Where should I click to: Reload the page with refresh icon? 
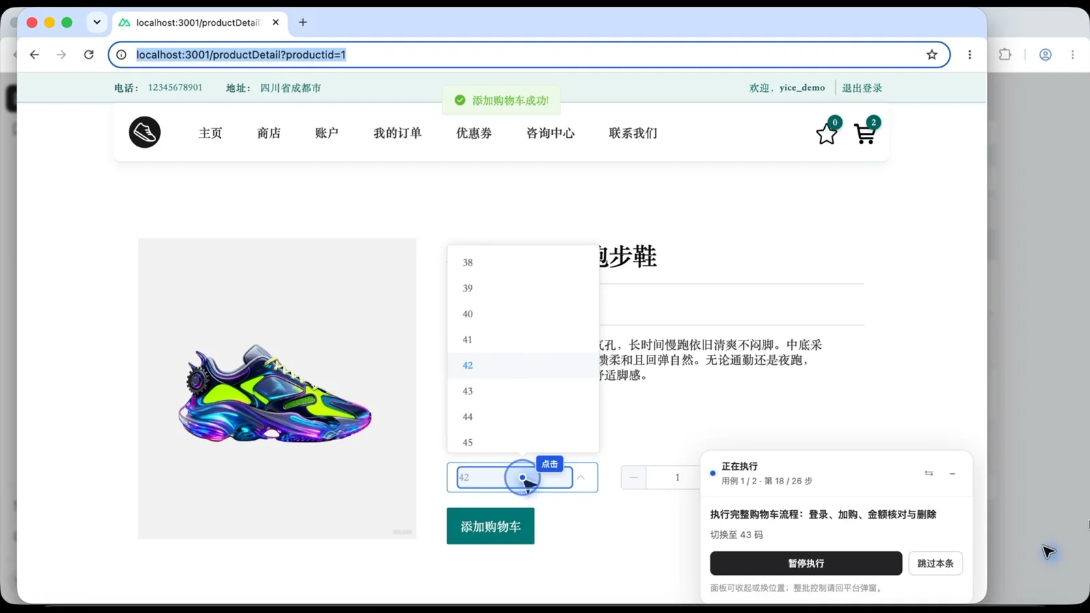pos(89,54)
